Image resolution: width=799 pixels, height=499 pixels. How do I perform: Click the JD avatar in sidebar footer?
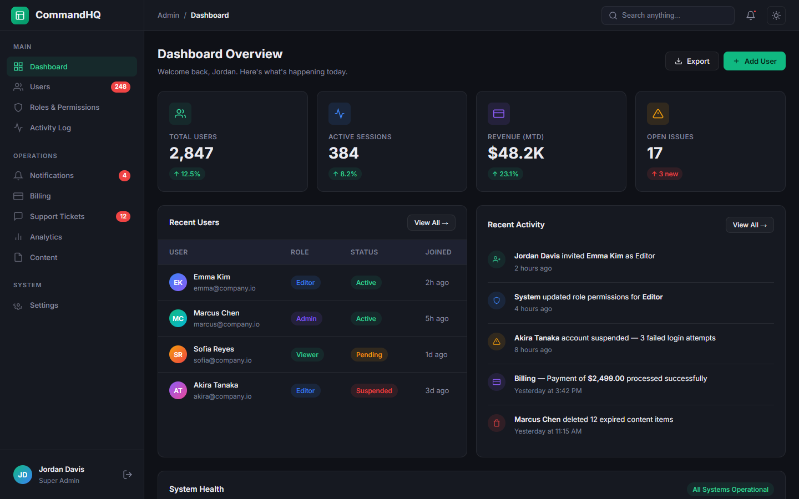click(x=23, y=475)
